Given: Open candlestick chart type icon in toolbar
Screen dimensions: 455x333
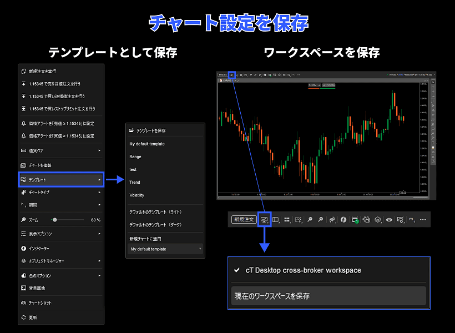Looking at the screenshot, I should click(332, 220).
